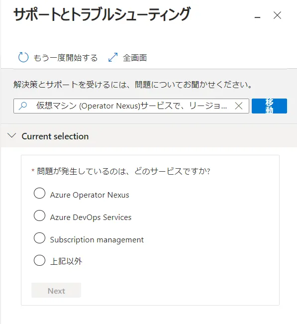This screenshot has width=297, height=324.
Task: Click the Next button
Action: 56,290
